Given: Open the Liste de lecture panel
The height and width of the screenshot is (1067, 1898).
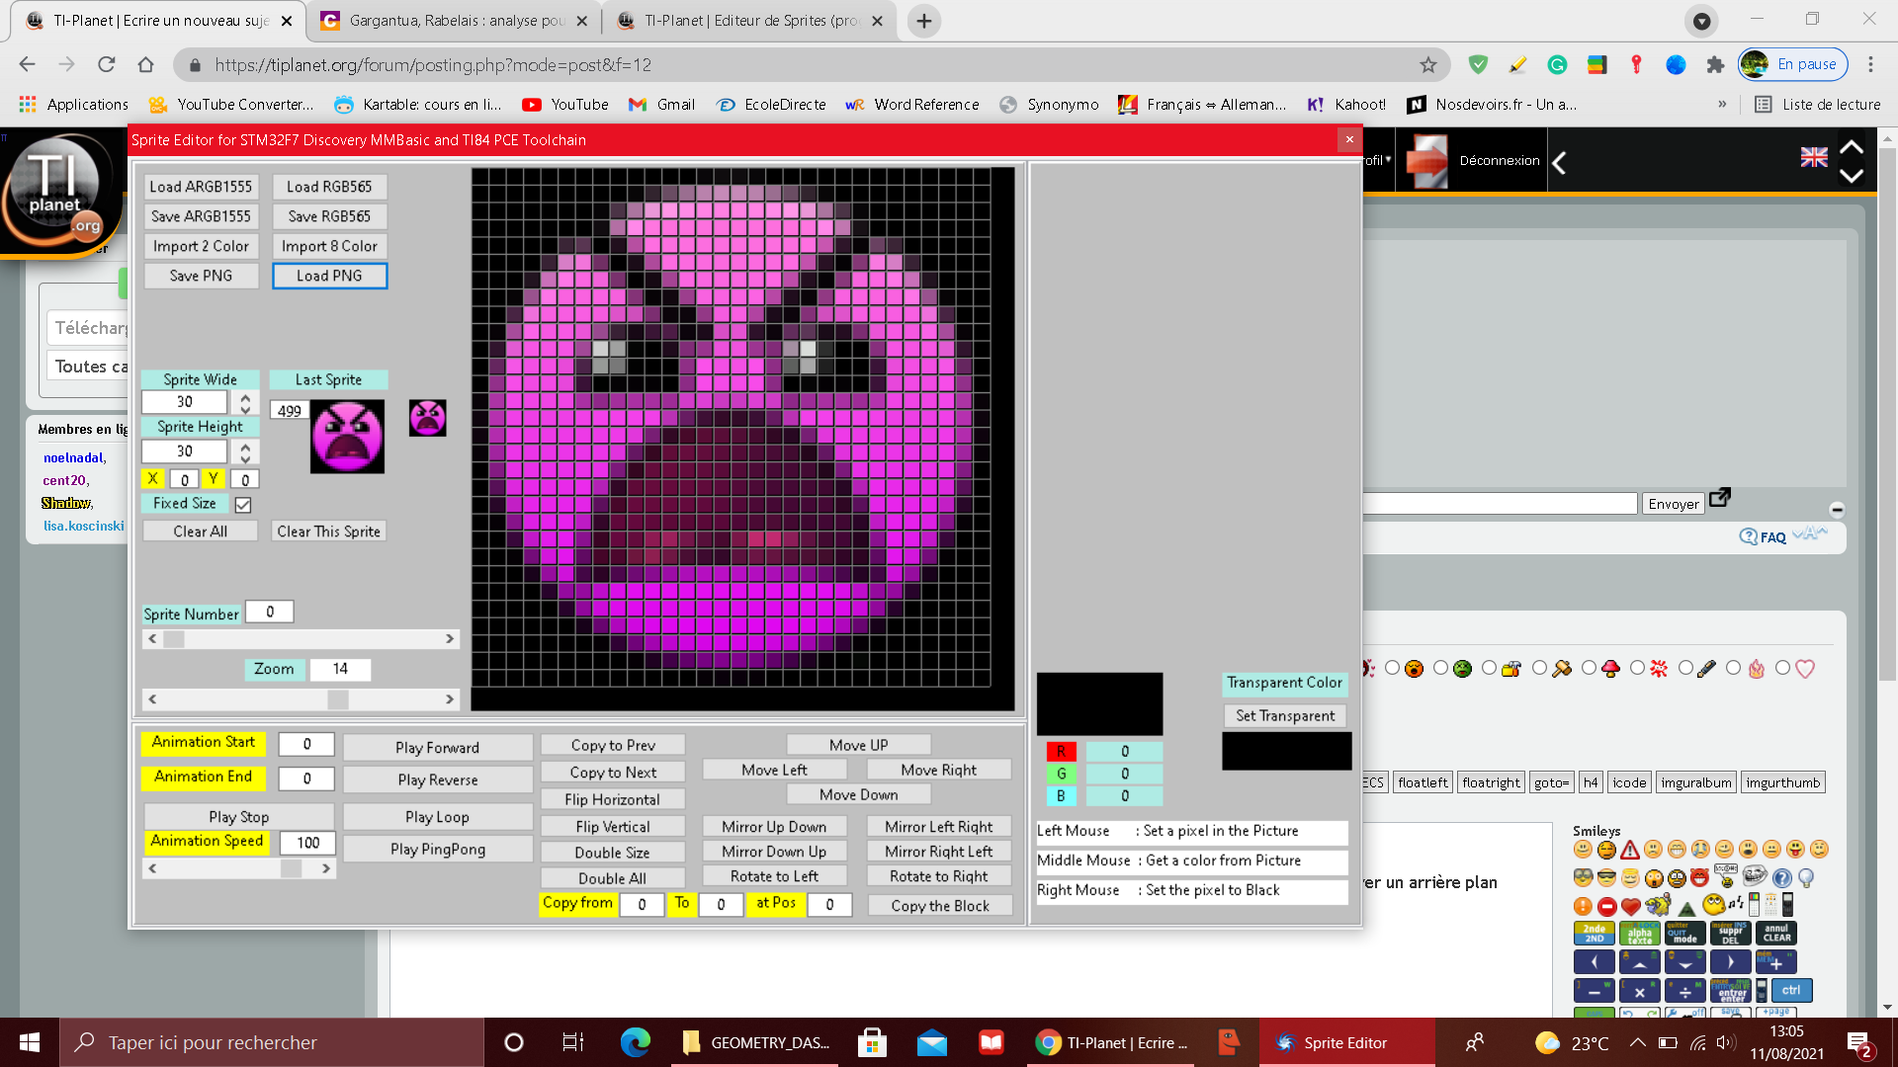Looking at the screenshot, I should 1817,104.
